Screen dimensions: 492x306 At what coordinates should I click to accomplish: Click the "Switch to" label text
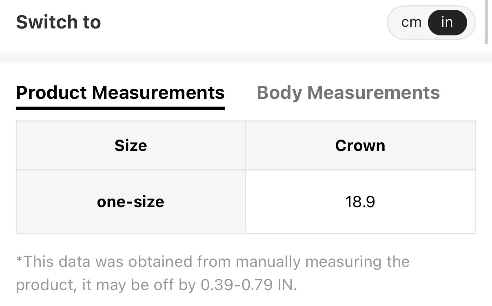(x=58, y=22)
